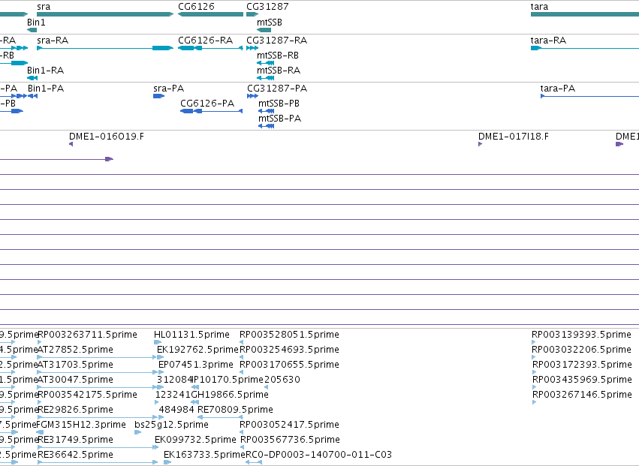Select the AT30047.5prime EST label
The width and height of the screenshot is (639, 466).
pos(75,380)
